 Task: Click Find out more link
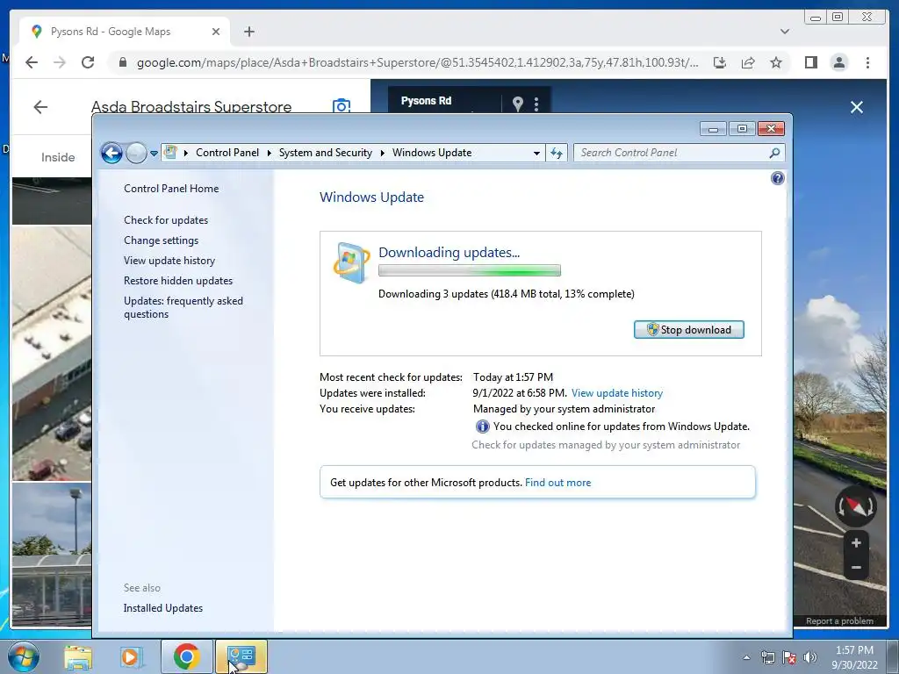(x=557, y=483)
